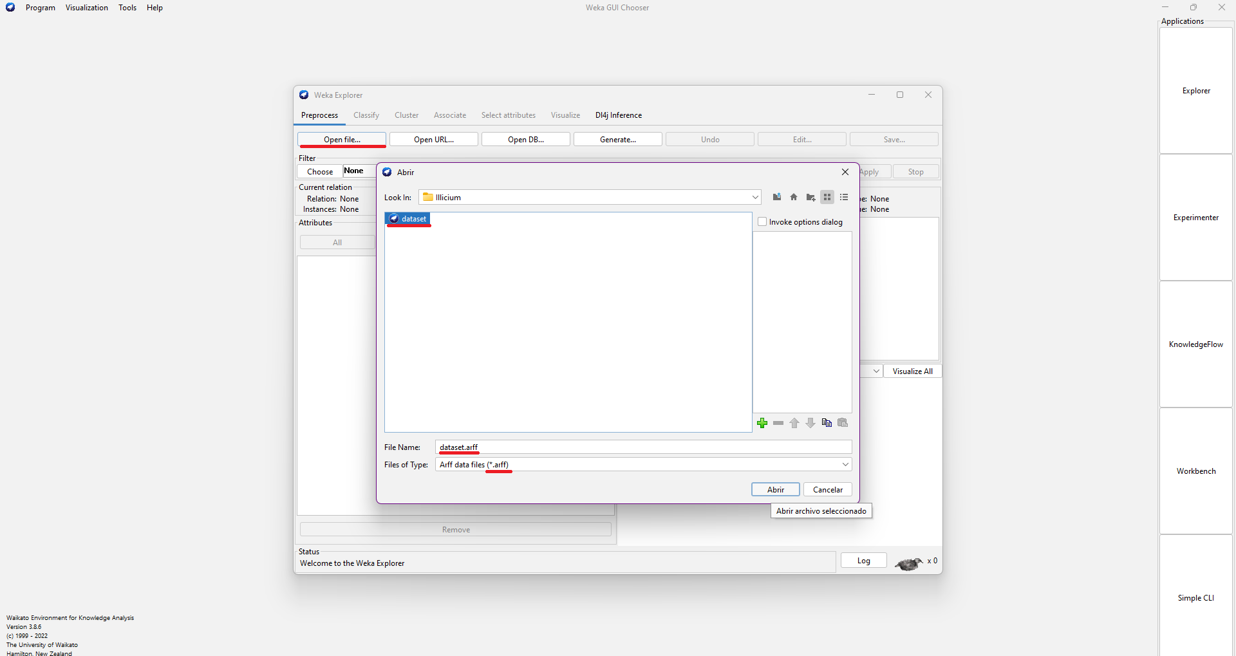This screenshot has width=1236, height=656.
Task: Open the Tools menu
Action: click(127, 8)
